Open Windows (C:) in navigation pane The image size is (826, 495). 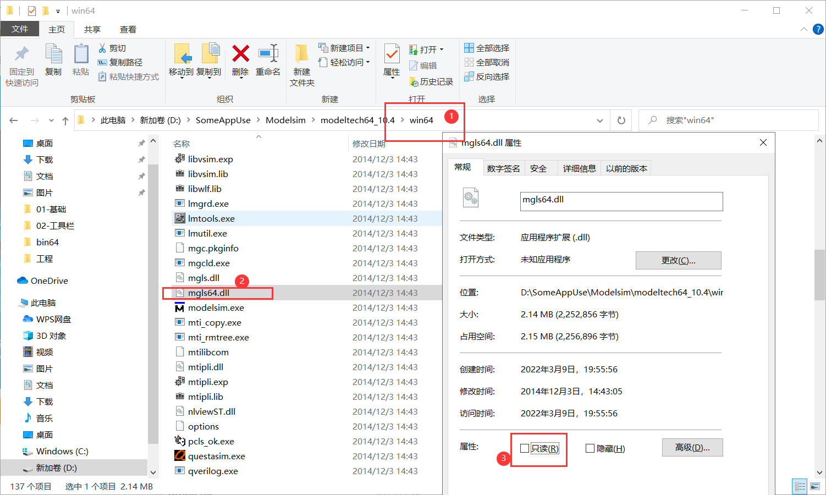pyautogui.click(x=55, y=451)
